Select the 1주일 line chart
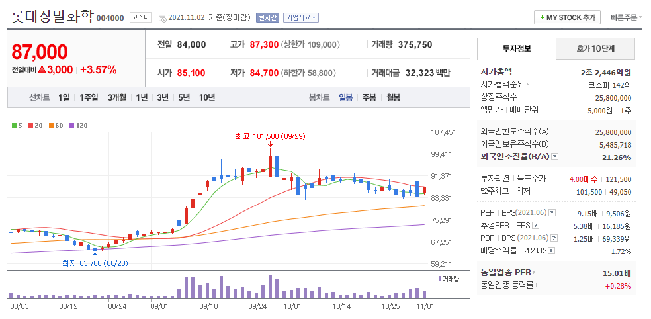The image size is (651, 319). [89, 98]
